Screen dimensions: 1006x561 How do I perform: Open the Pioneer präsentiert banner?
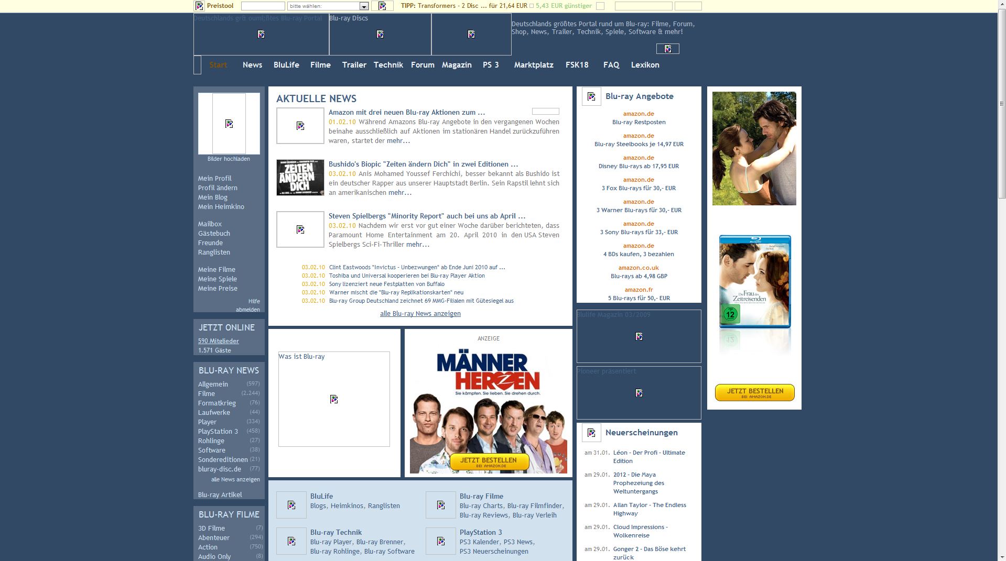639,393
